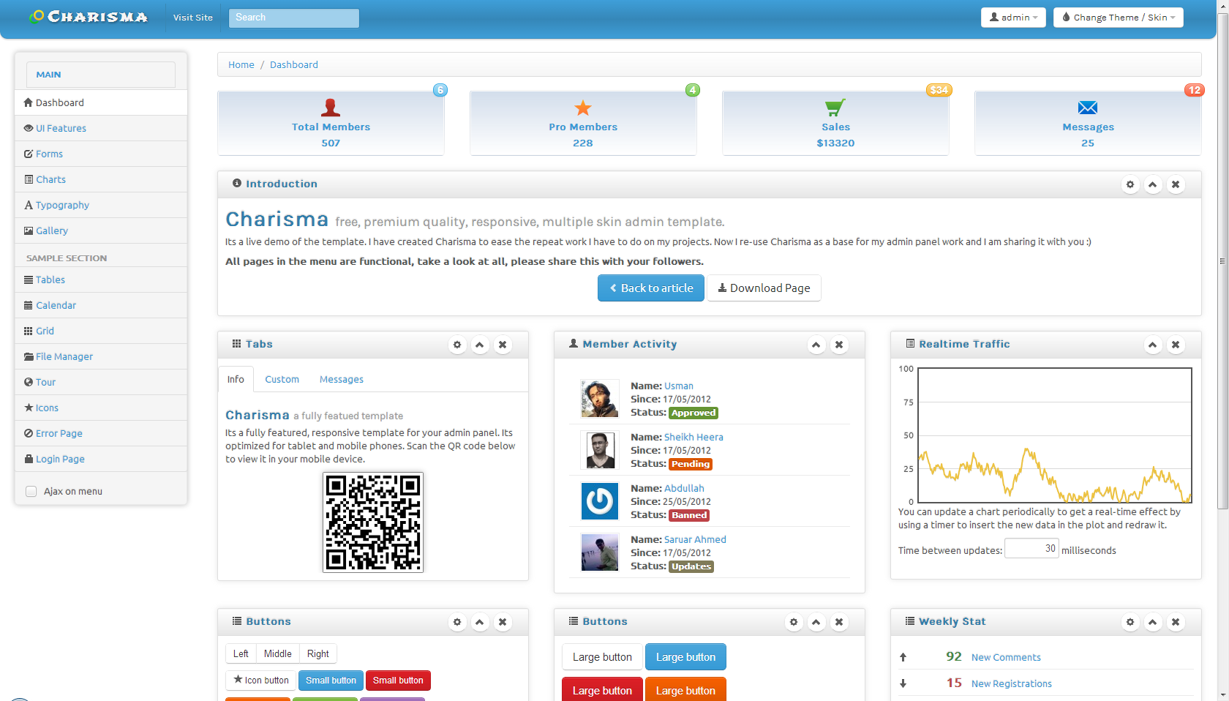Collapse the Weekly Stat panel

1153,622
